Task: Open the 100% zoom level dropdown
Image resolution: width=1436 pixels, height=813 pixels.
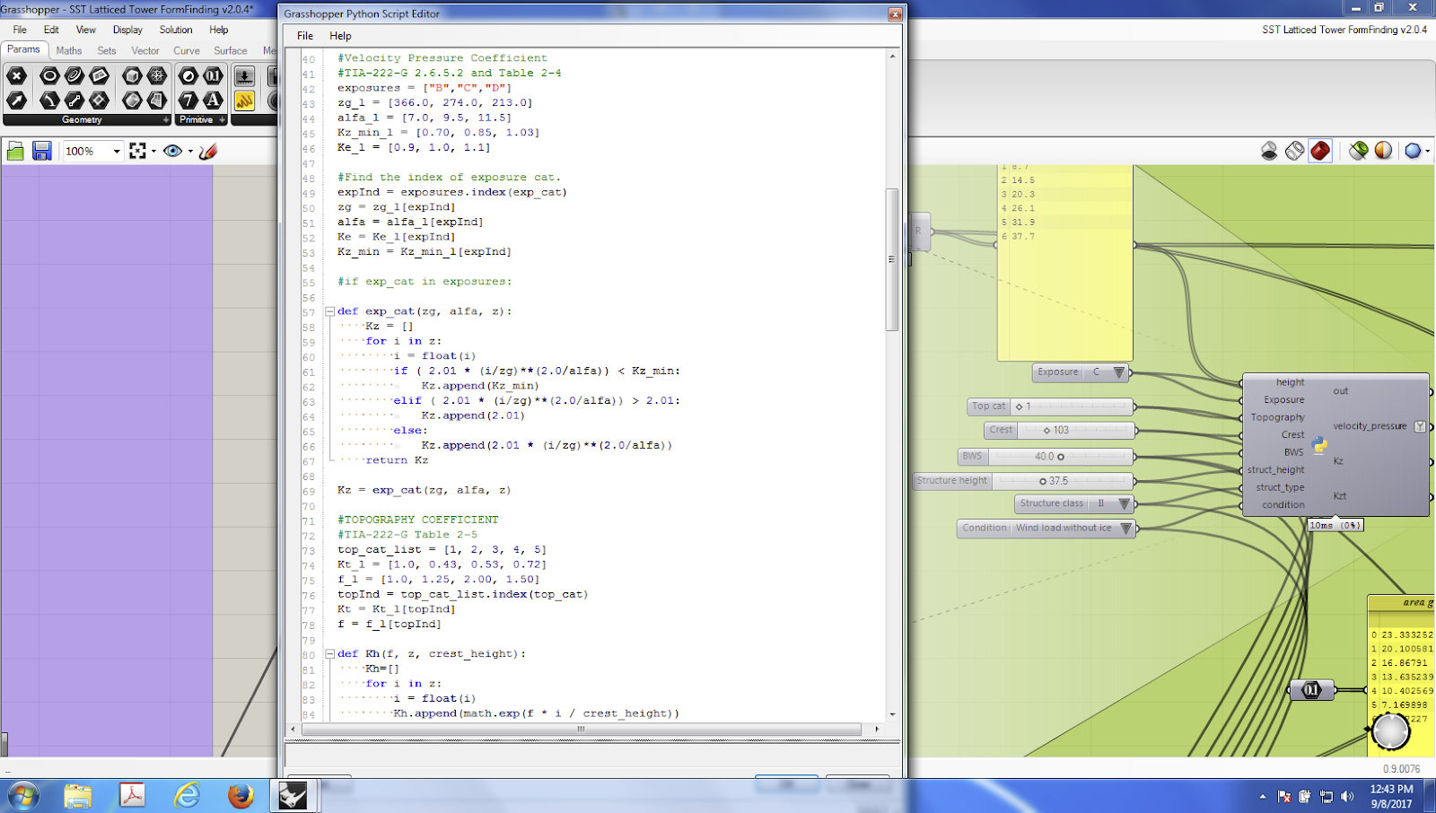Action: point(117,152)
